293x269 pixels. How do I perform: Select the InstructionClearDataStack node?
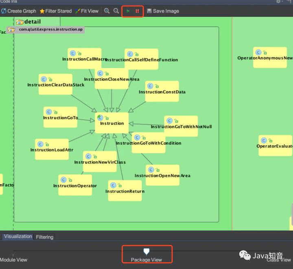[x=55, y=84]
